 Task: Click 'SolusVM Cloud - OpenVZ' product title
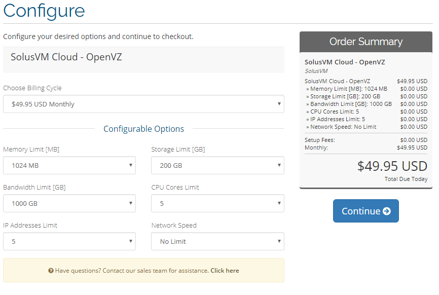(66, 57)
